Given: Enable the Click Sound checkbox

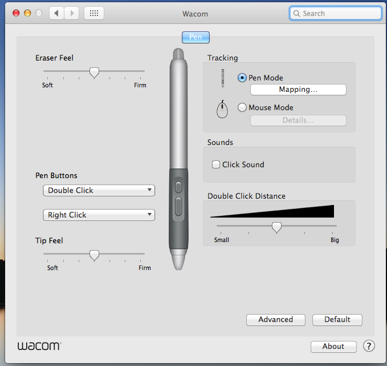Looking at the screenshot, I should tap(216, 164).
